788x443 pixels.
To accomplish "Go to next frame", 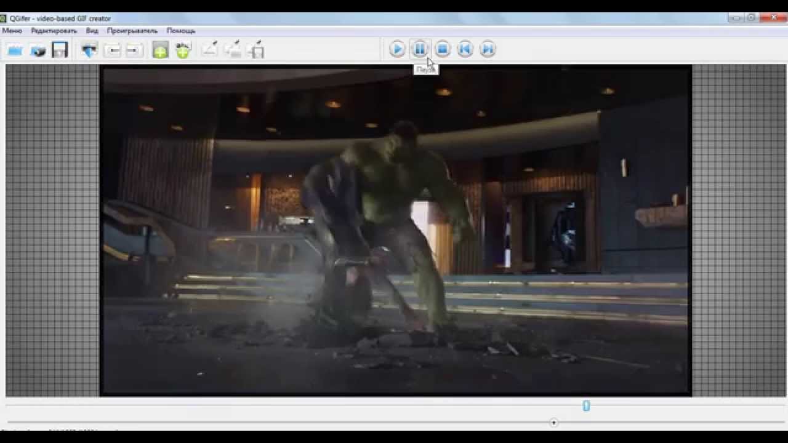I will pyautogui.click(x=488, y=49).
